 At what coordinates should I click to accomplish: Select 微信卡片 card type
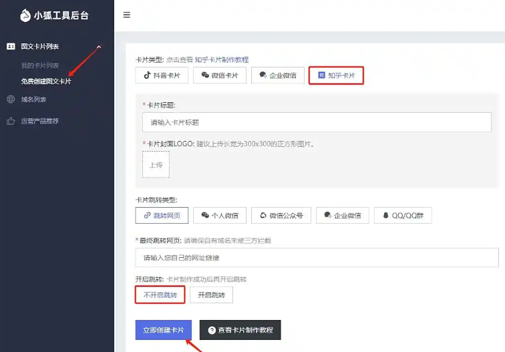coord(220,75)
